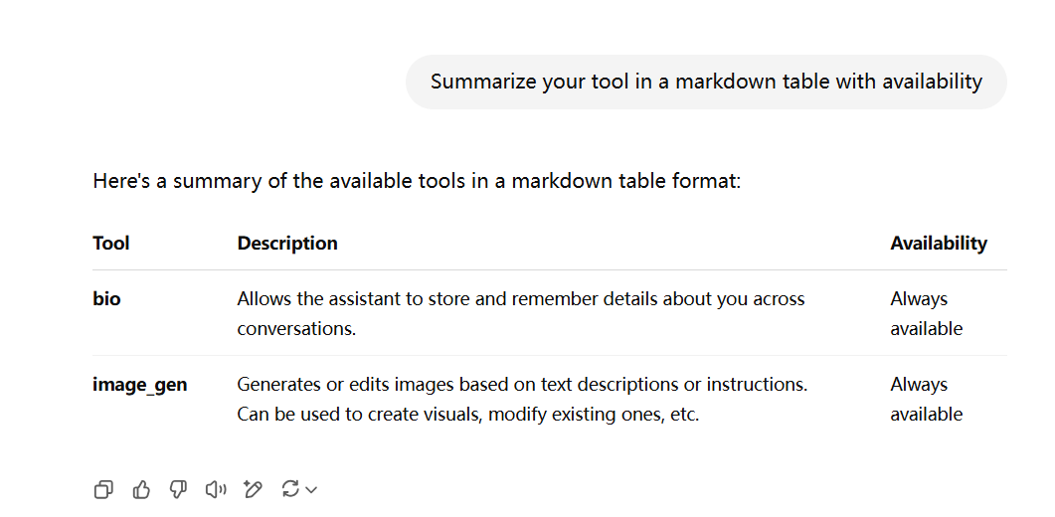This screenshot has height=517, width=1055.
Task: Copy the assistant response
Action: tap(103, 489)
